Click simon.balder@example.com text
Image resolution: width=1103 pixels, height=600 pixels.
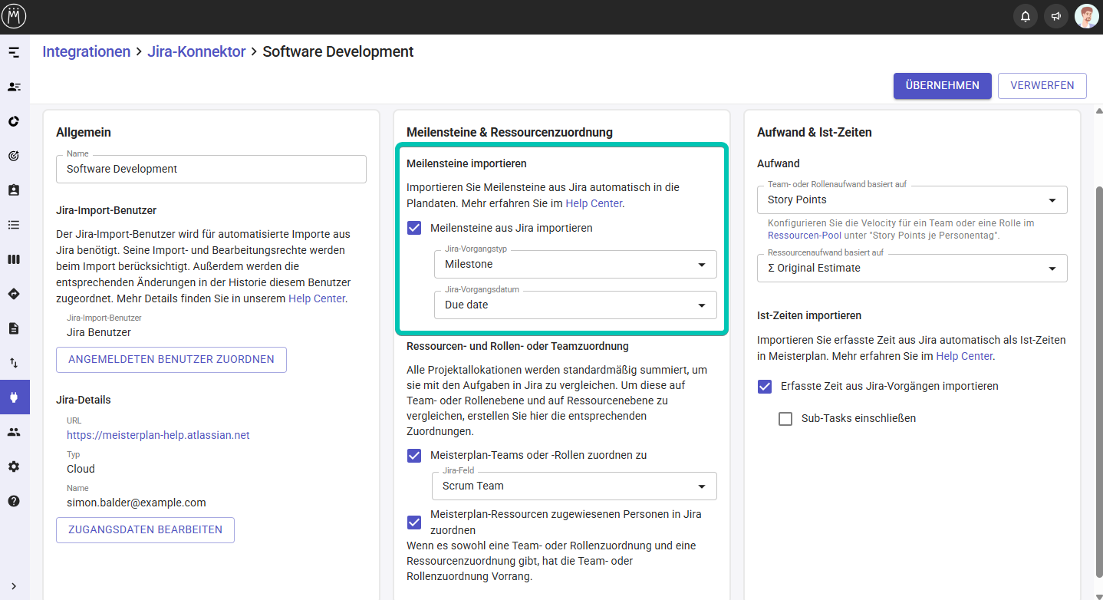(x=137, y=503)
